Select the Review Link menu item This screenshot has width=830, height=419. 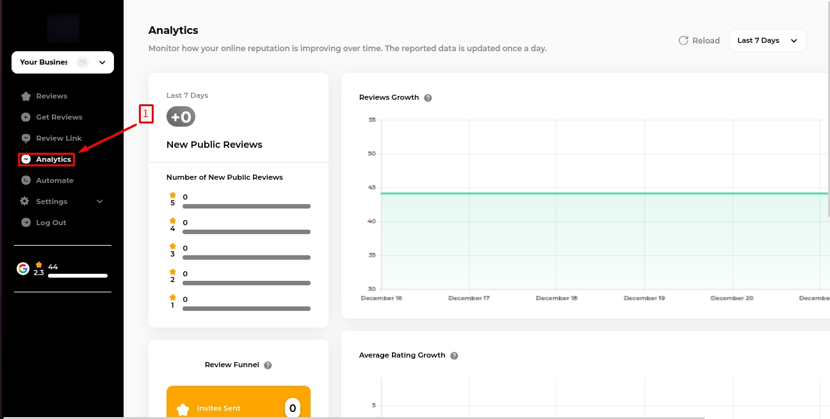click(59, 139)
